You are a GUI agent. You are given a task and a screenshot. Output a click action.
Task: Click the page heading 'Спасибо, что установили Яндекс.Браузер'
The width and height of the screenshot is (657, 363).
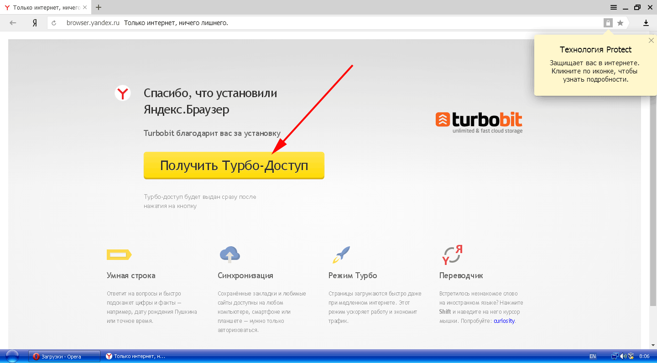pyautogui.click(x=210, y=101)
